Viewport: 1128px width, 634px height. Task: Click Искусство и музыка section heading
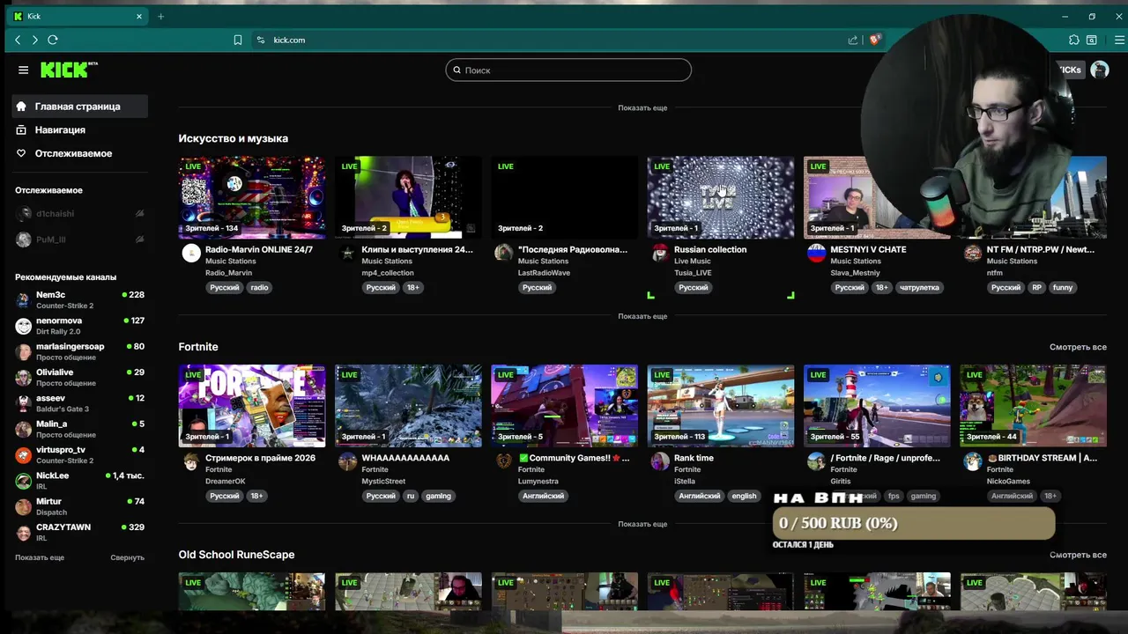coord(234,138)
